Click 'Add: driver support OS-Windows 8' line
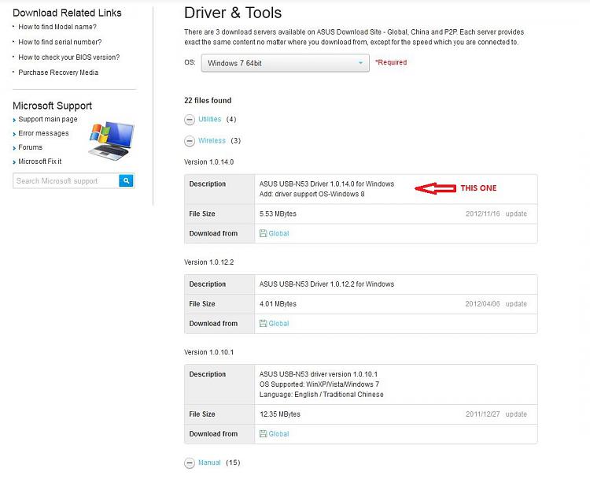This screenshot has width=590, height=479. tap(312, 194)
